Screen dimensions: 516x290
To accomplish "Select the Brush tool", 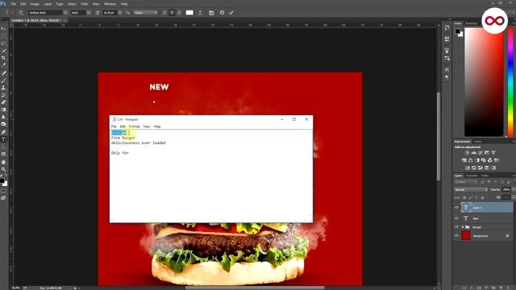I will (x=3, y=81).
